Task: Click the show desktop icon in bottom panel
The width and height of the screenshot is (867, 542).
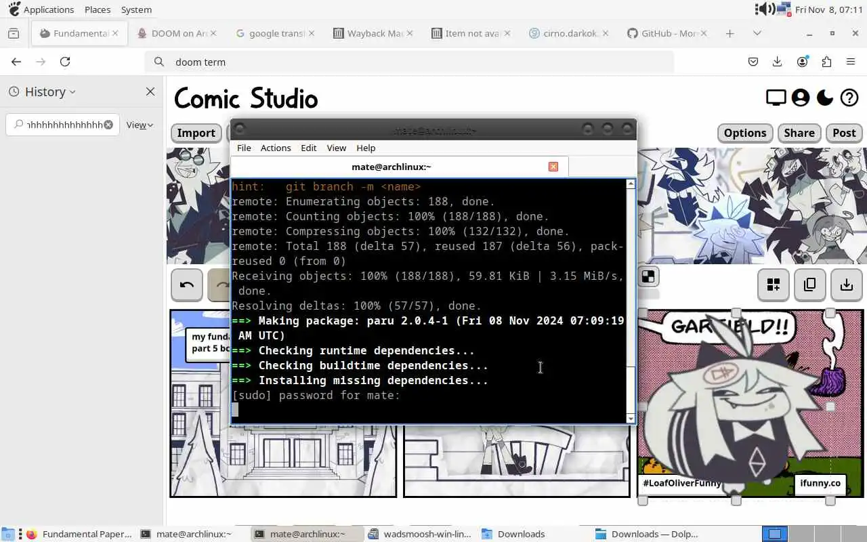Action: tap(7, 534)
